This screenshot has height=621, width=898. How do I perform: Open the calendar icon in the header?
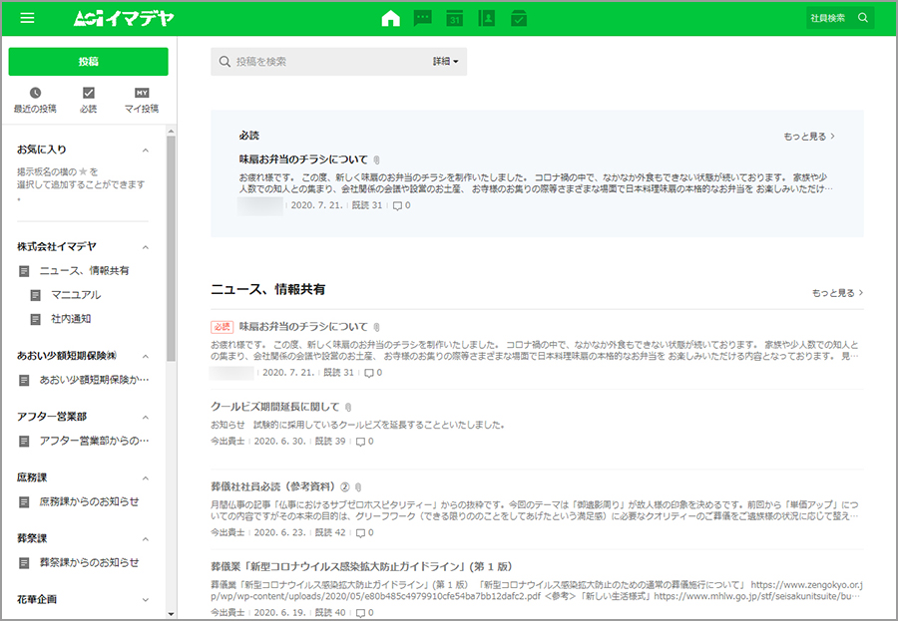click(454, 18)
